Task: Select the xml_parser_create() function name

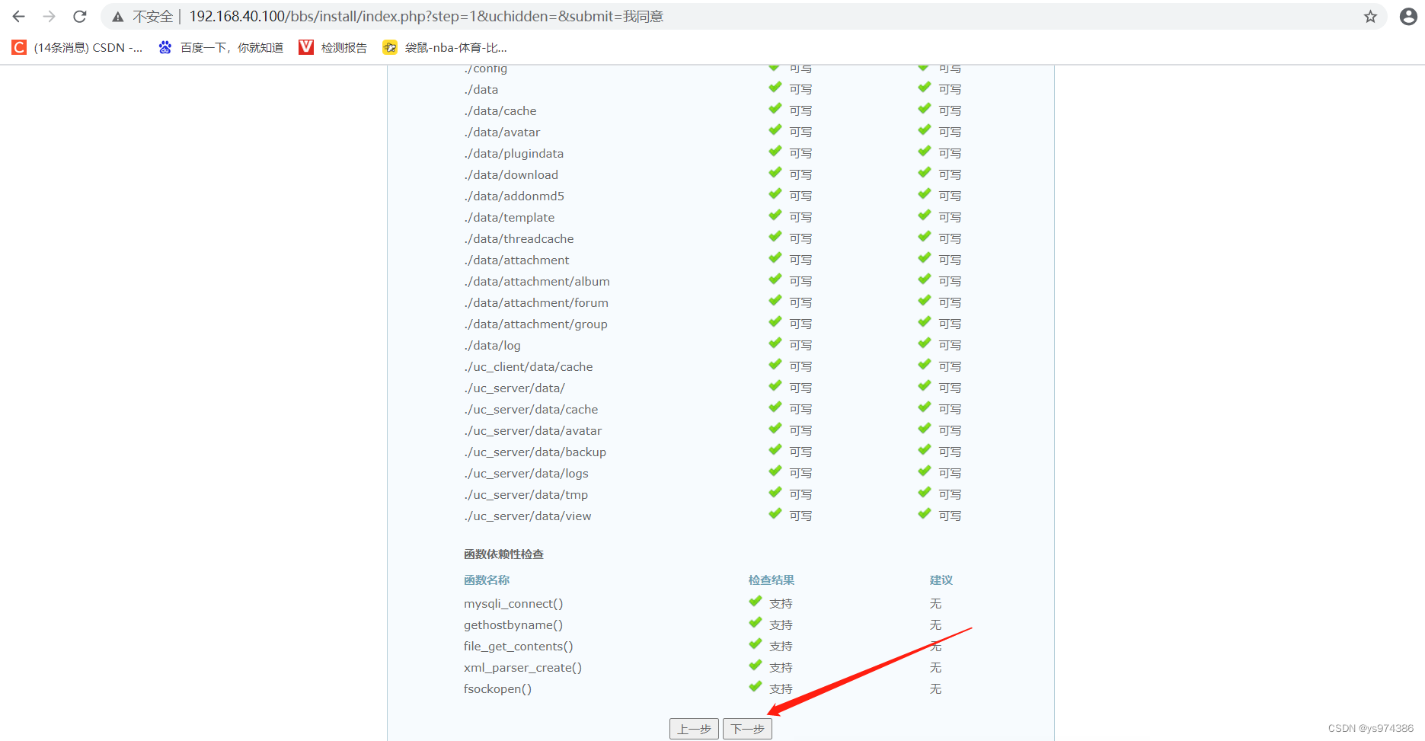Action: (x=522, y=667)
